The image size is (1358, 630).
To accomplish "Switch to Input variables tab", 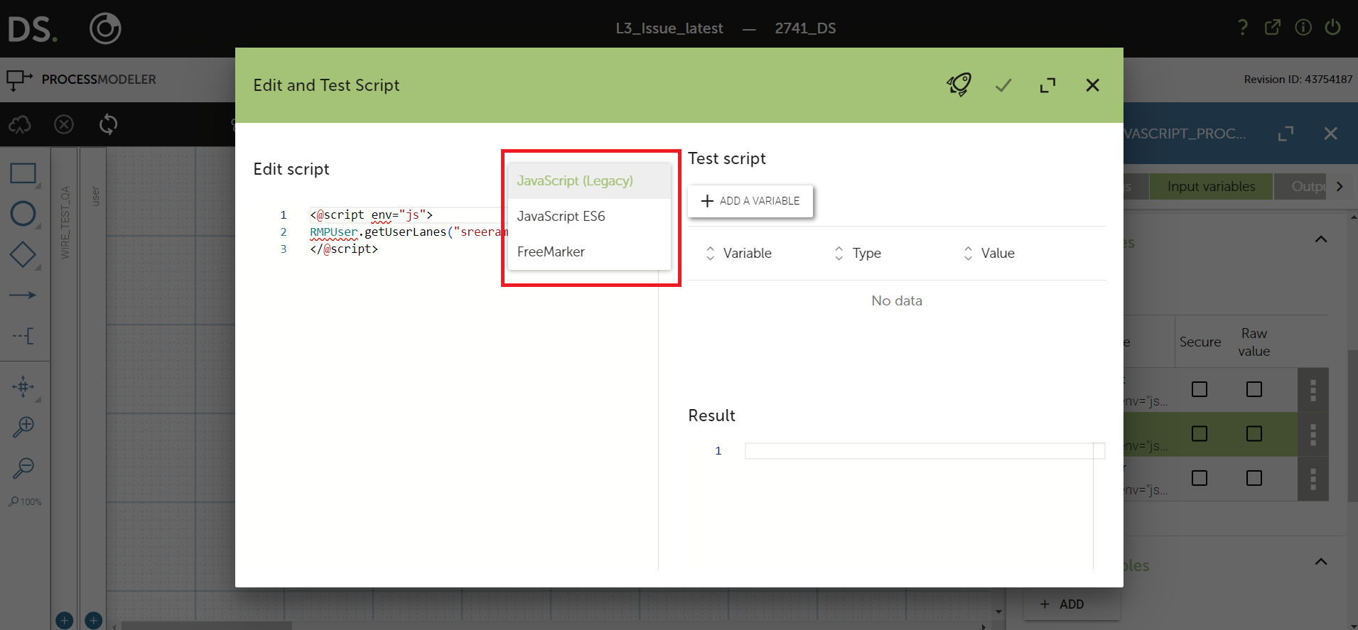I will pyautogui.click(x=1211, y=186).
